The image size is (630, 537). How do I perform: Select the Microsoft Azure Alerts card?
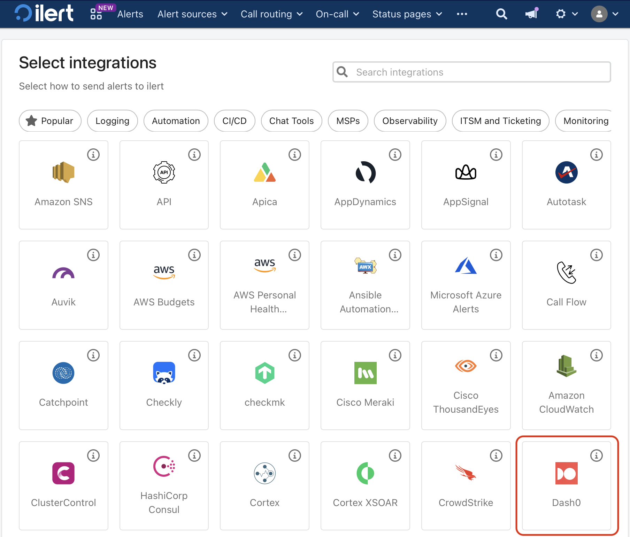[x=466, y=285]
